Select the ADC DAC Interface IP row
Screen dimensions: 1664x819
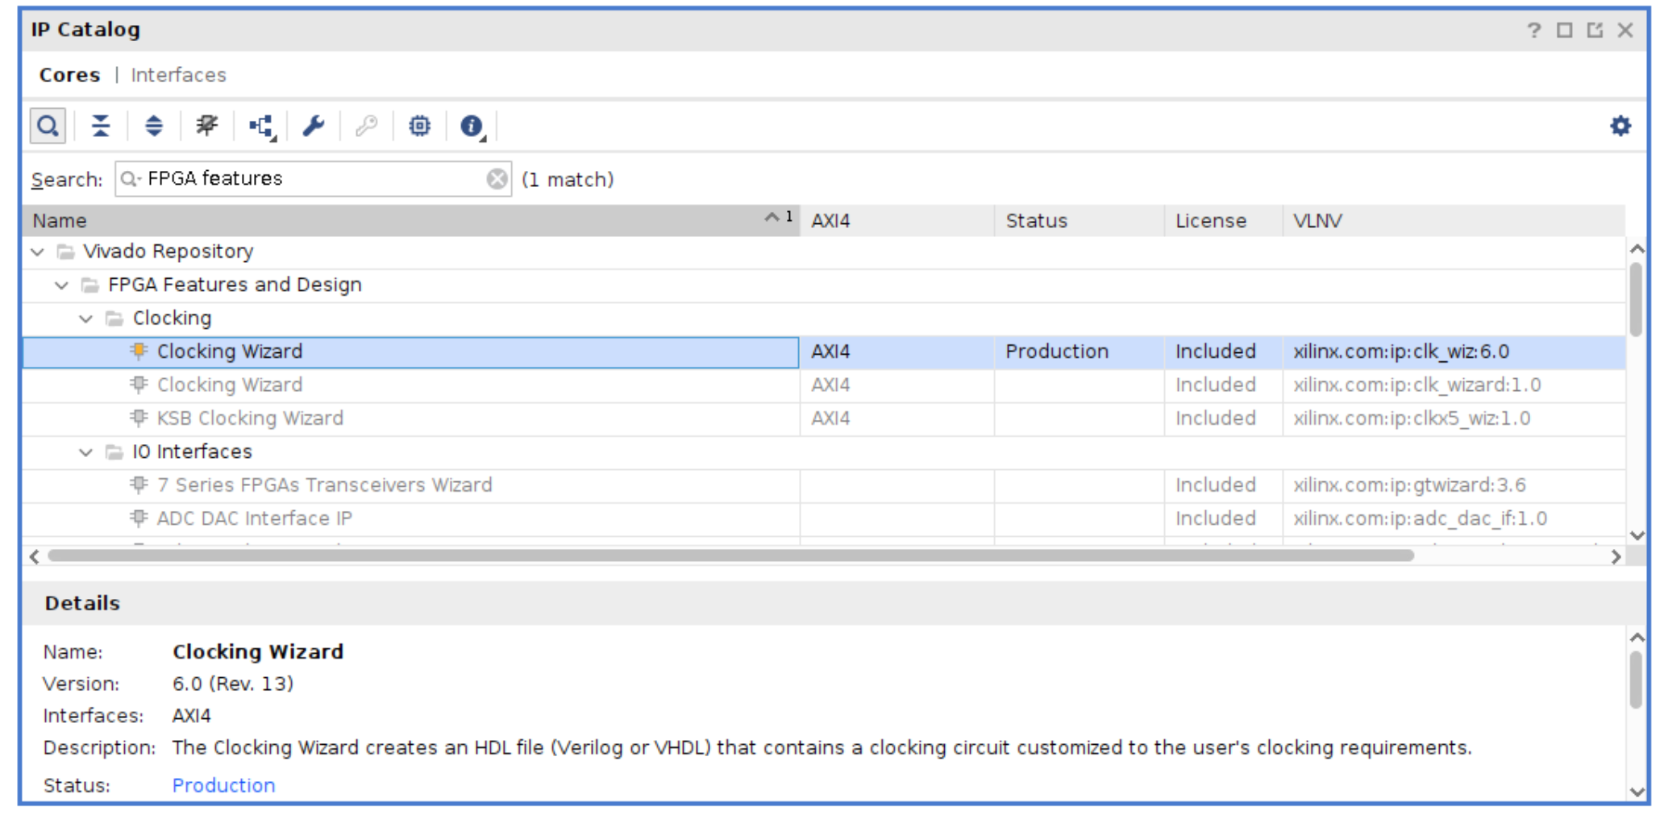[x=254, y=518]
